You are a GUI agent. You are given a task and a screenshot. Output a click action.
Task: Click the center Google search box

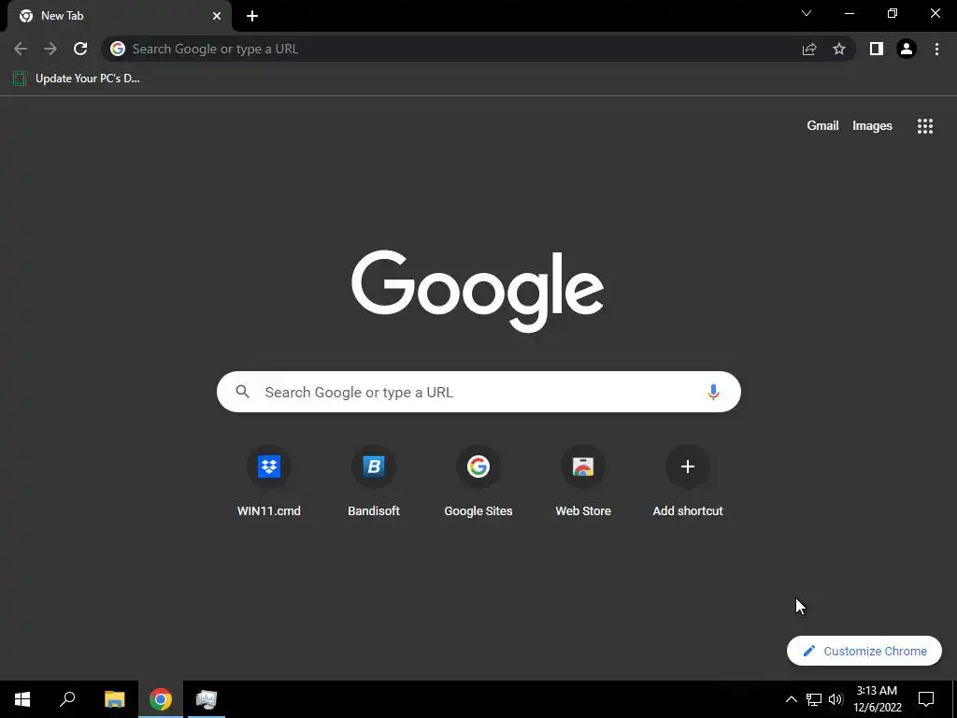478,392
